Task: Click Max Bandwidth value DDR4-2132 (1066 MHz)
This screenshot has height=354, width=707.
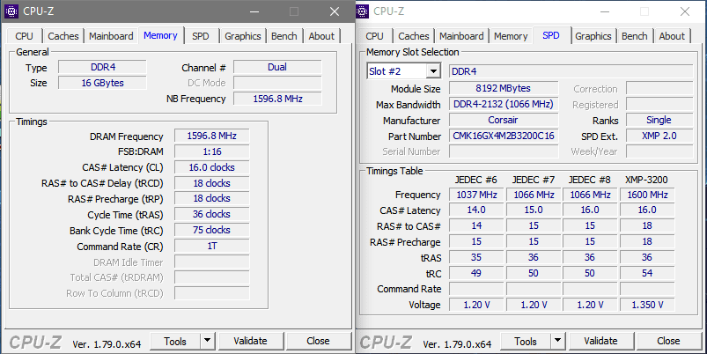Action: click(x=504, y=104)
